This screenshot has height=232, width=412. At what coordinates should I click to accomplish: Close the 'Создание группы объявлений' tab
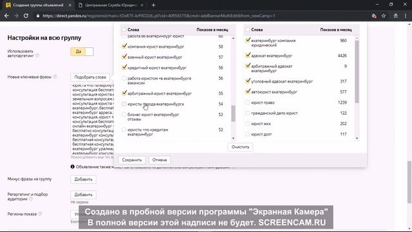(x=70, y=5)
